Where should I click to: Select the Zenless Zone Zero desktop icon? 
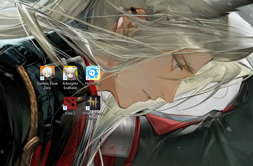click(x=47, y=73)
